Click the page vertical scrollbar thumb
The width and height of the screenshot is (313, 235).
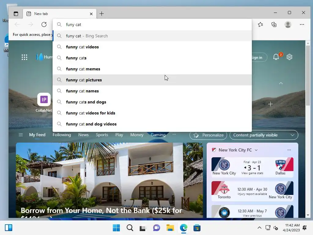308,76
